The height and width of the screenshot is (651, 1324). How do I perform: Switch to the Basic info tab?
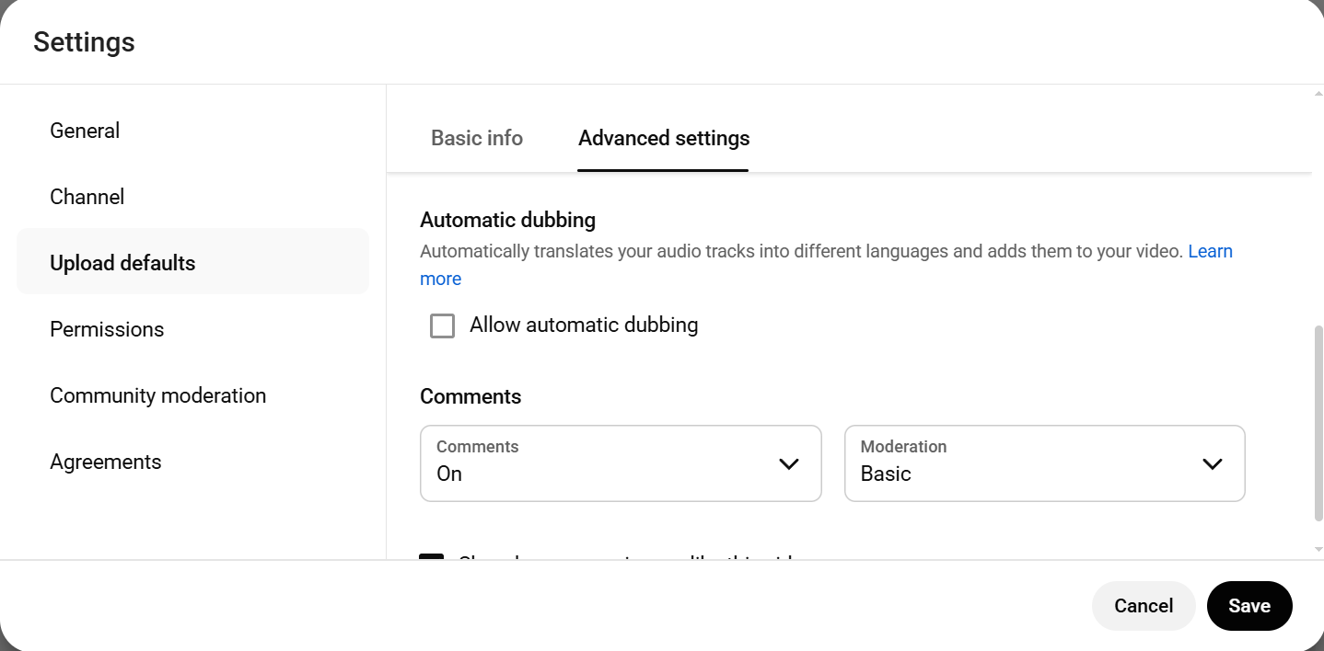click(476, 138)
